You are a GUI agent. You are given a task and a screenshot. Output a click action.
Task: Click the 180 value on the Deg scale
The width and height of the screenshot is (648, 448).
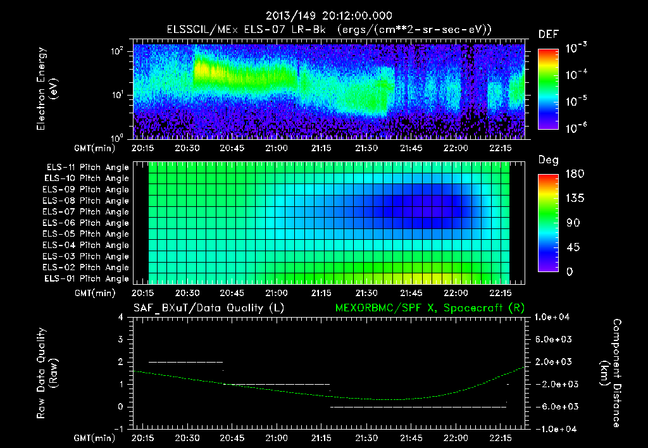tap(575, 173)
